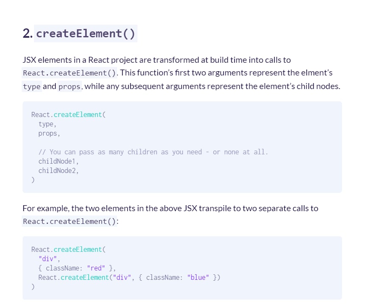Click the inline "type" code in the paragraph
Screen dimensions: 382x304
click(32, 86)
